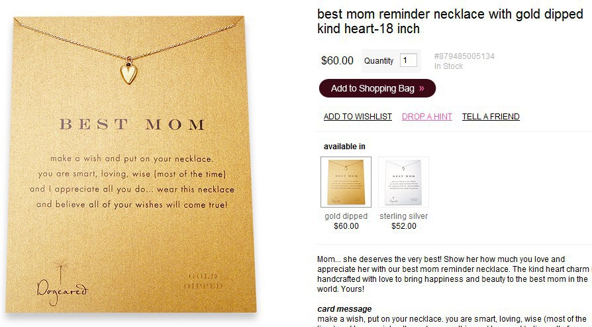Click the In Stock status text

[448, 66]
